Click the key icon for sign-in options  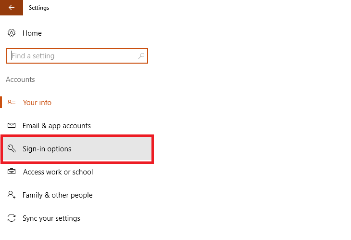[12, 149]
